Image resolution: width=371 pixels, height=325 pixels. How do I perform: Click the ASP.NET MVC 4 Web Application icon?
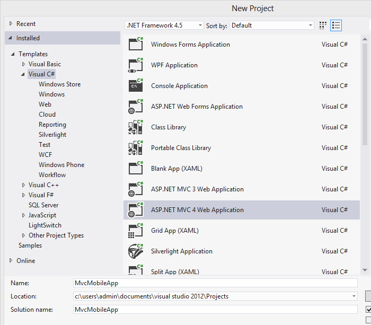click(x=136, y=210)
